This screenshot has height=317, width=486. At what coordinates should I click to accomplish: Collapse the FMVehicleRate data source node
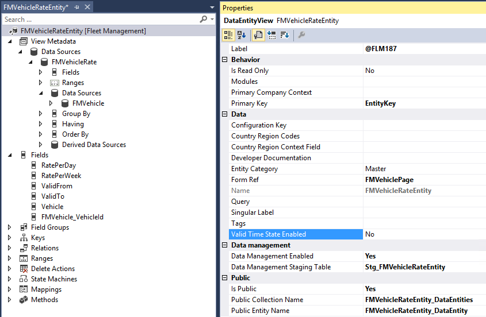coord(30,62)
